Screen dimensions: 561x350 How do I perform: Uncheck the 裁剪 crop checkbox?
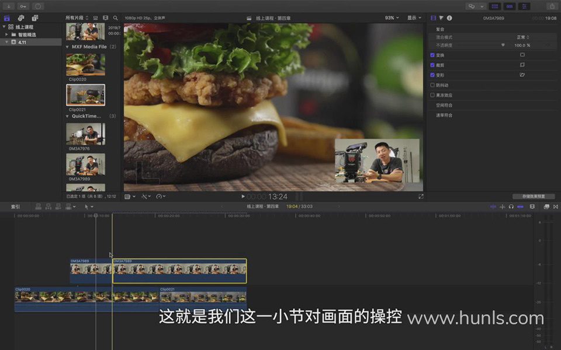coord(432,65)
